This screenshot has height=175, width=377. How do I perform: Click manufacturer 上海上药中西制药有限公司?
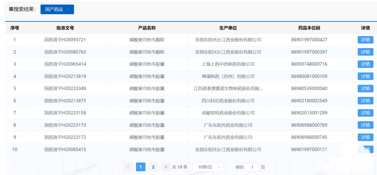click(x=228, y=64)
